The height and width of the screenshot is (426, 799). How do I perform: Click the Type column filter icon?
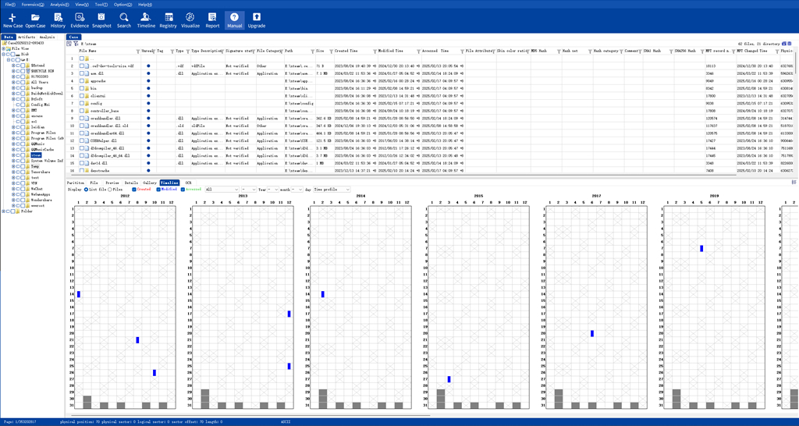187,51
